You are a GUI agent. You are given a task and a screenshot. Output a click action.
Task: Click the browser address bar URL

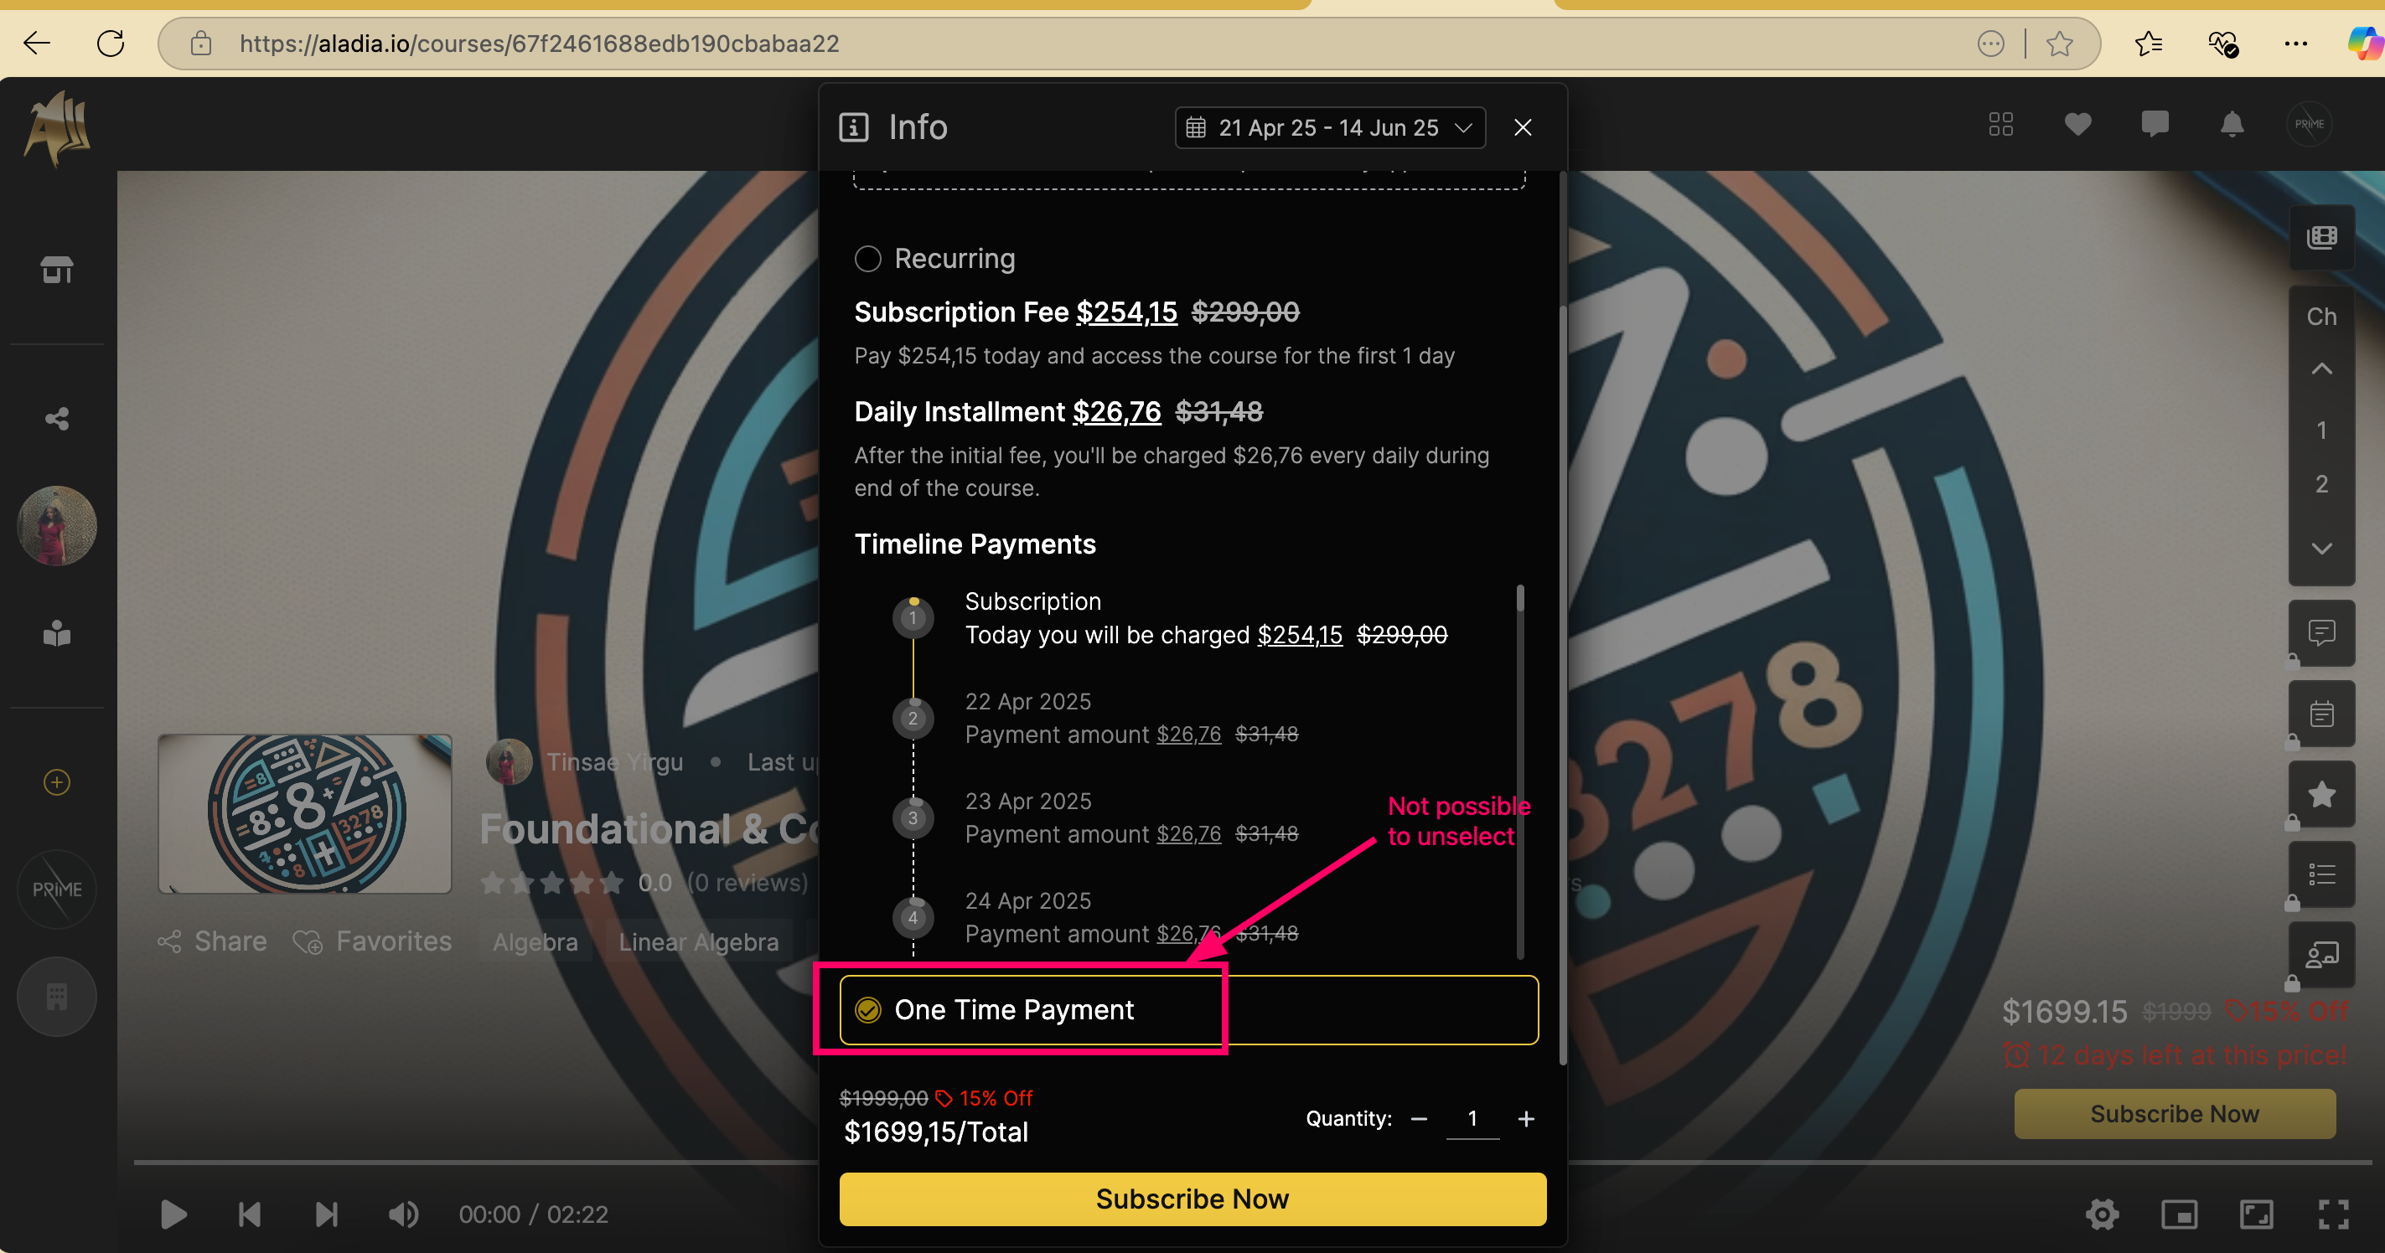[x=539, y=44]
